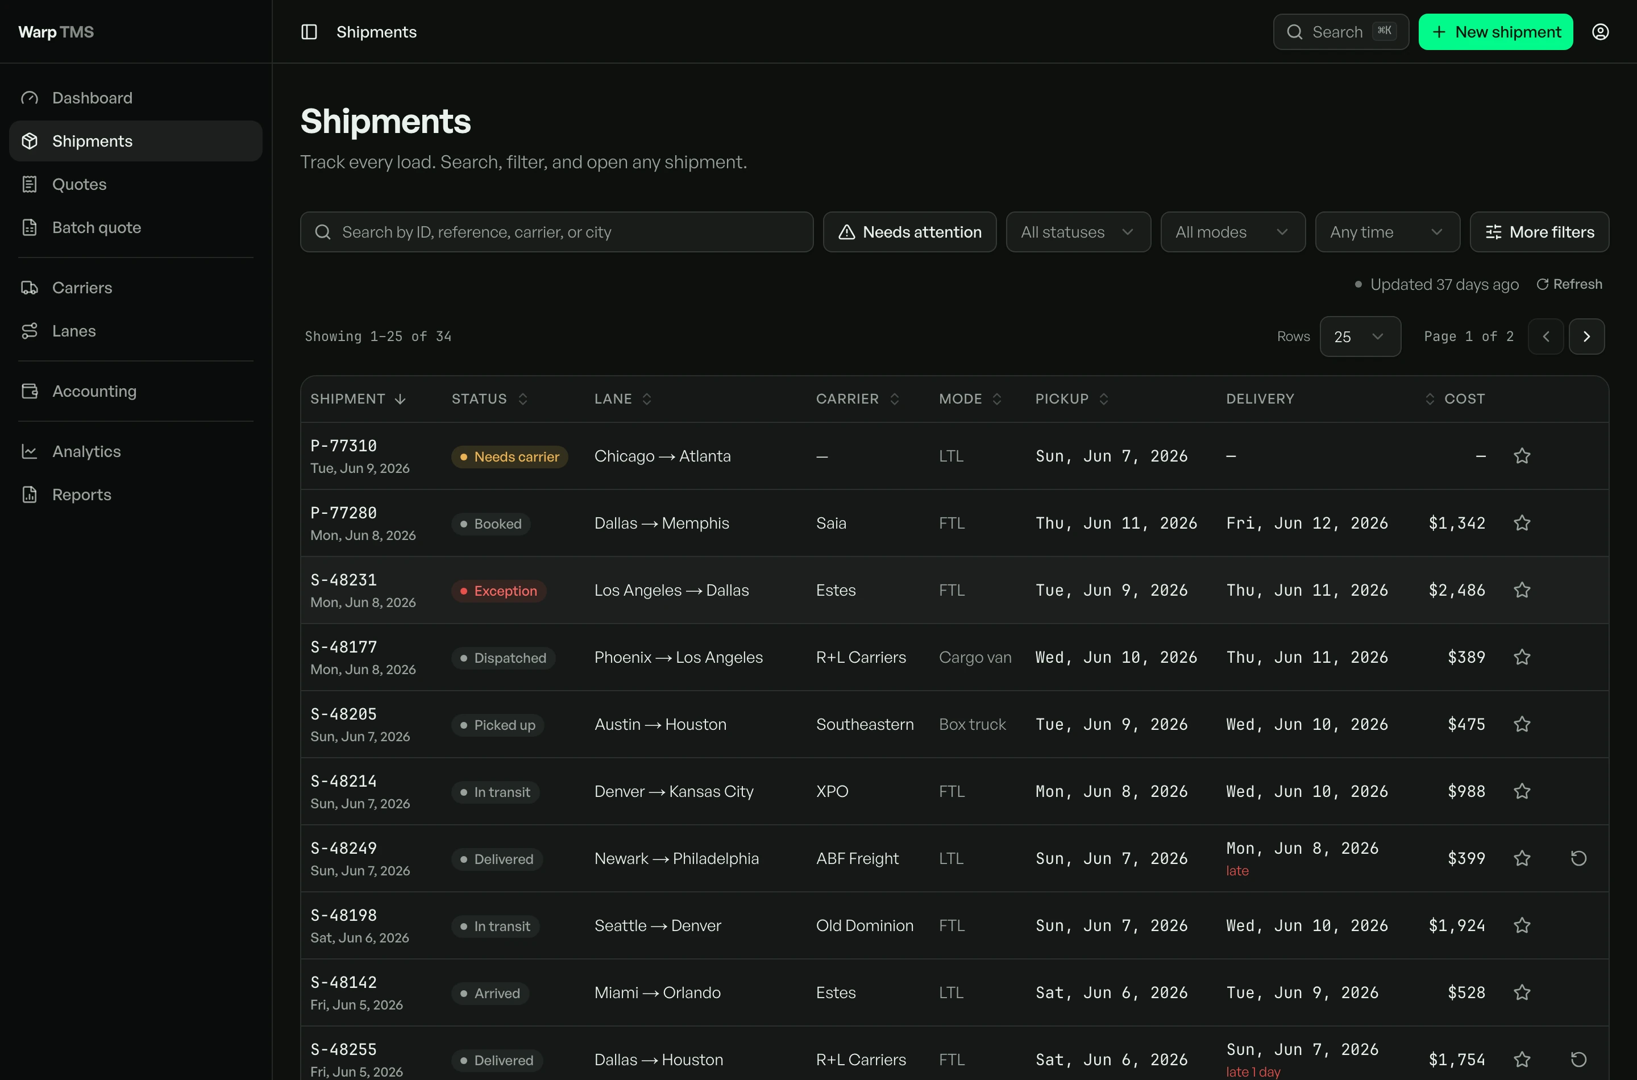This screenshot has height=1080, width=1637.
Task: Sort by Status column
Action: (489, 399)
